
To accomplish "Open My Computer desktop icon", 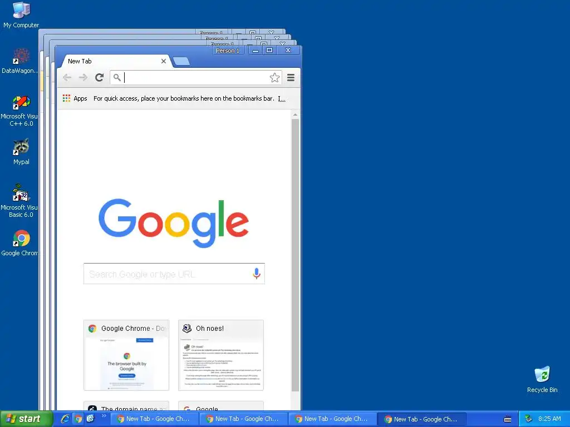I will pos(21,15).
